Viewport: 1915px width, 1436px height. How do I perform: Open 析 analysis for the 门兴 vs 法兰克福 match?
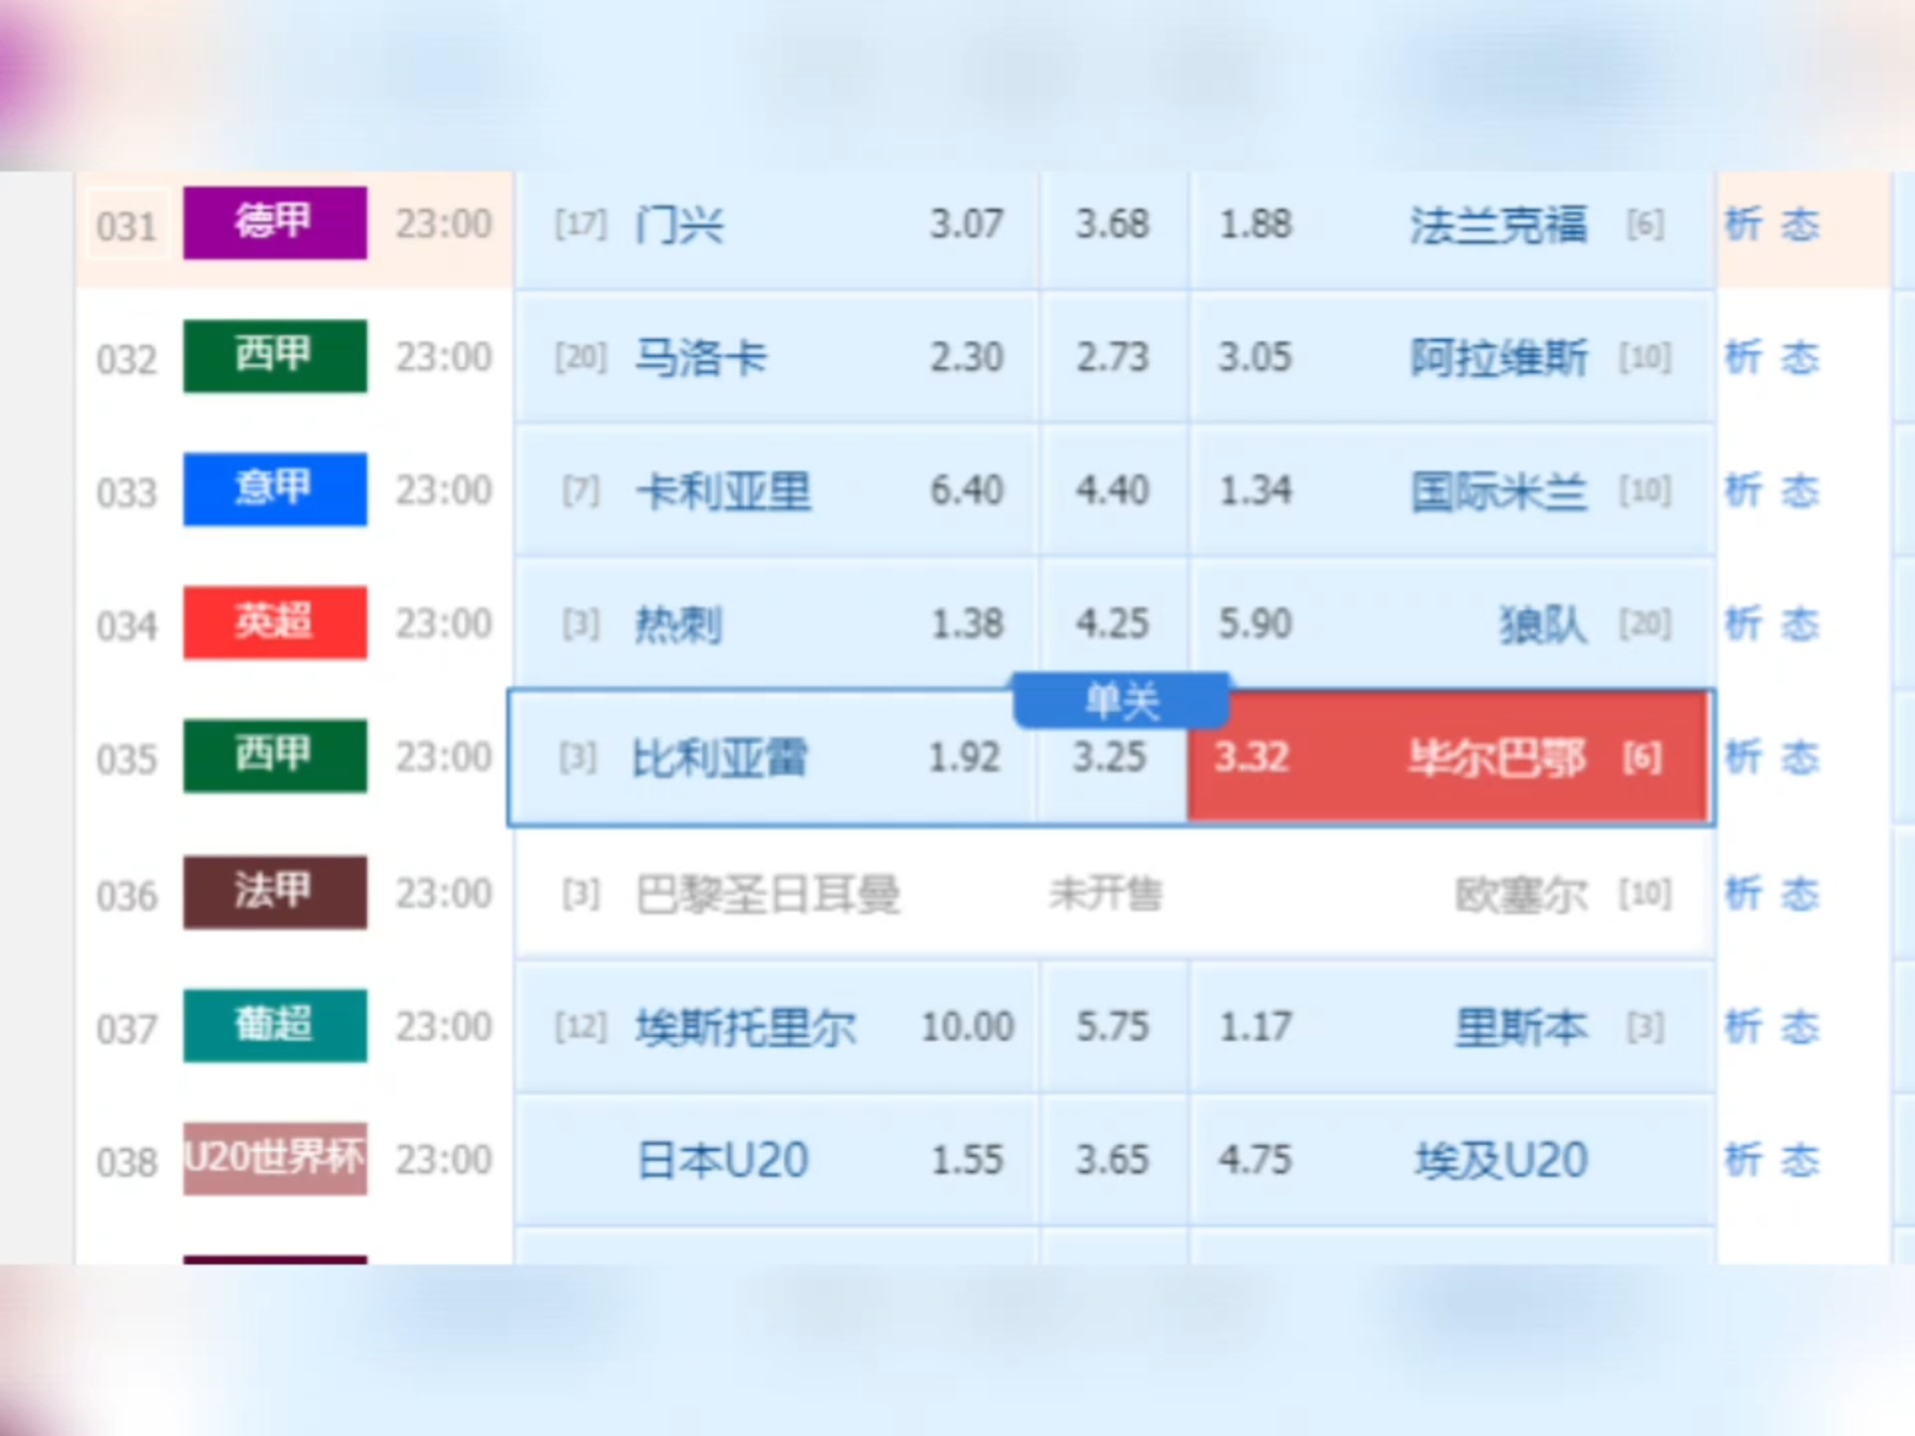click(1743, 223)
